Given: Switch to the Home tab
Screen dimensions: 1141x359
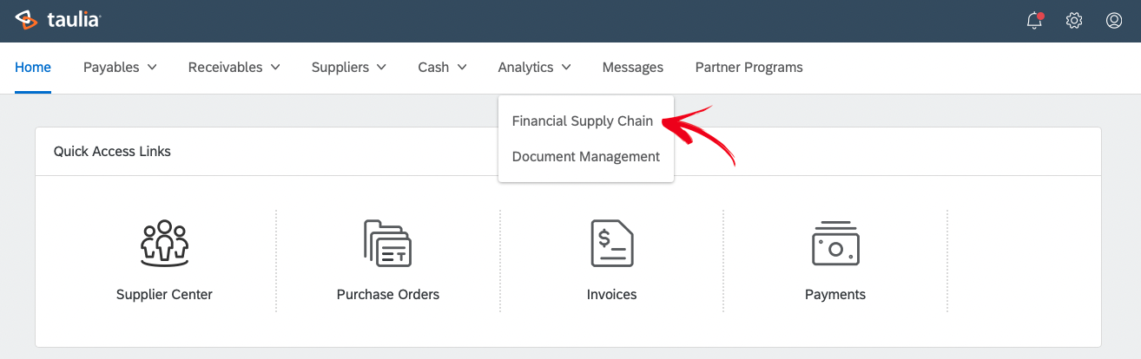Looking at the screenshot, I should tap(33, 67).
